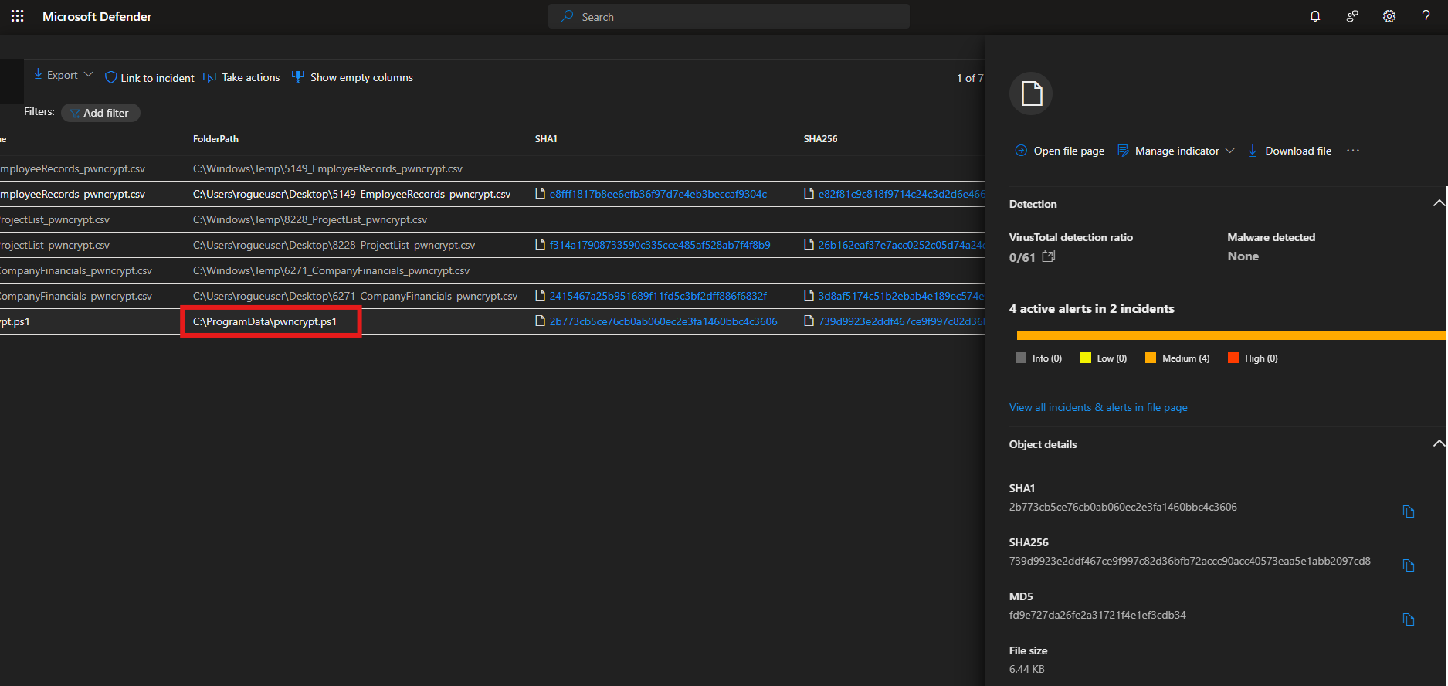Select C:\Windows\Temp\6271_CompanyFinancials_pwncrypt.csv path cell

[331, 270]
